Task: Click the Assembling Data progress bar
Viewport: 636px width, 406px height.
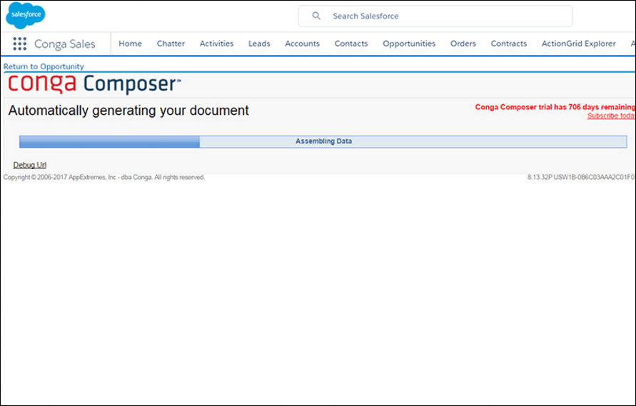Action: 323,141
